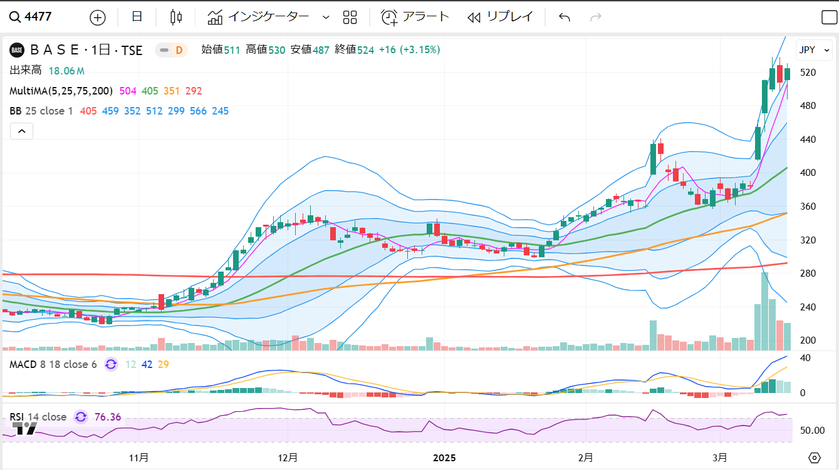Click the 11月 label on time axis
The height and width of the screenshot is (470, 839).
click(138, 457)
